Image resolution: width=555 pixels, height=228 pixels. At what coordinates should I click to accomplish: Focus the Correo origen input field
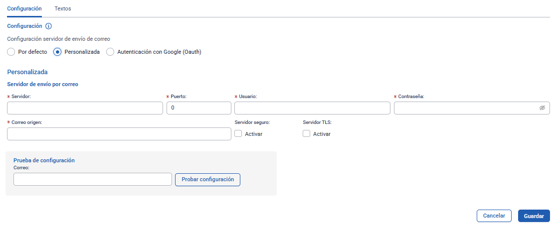coord(119,134)
